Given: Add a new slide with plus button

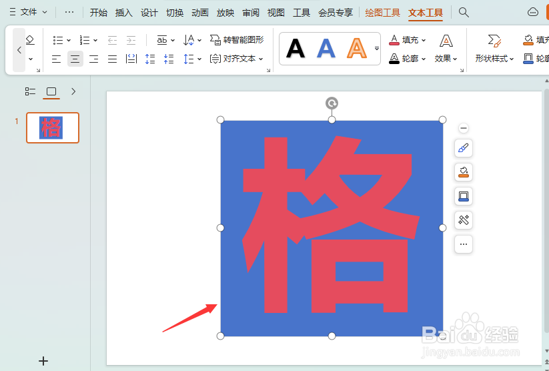Looking at the screenshot, I should click(x=43, y=361).
